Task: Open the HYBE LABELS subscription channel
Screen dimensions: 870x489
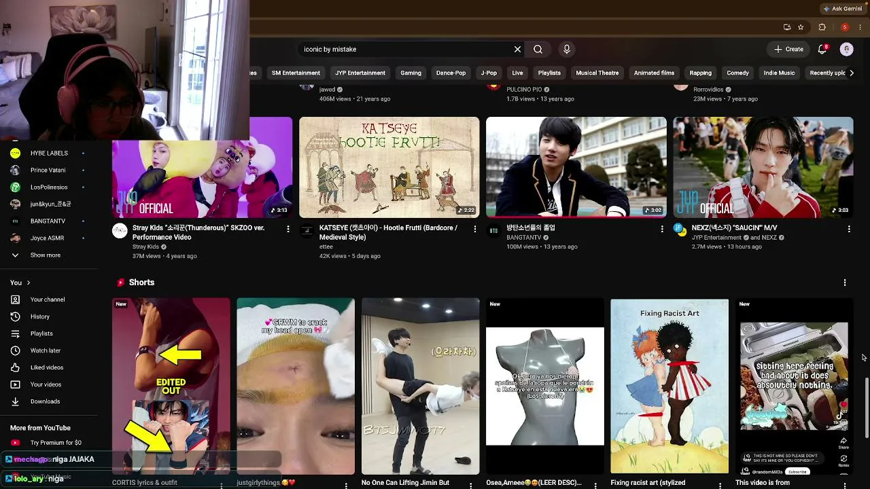Action: pos(48,153)
